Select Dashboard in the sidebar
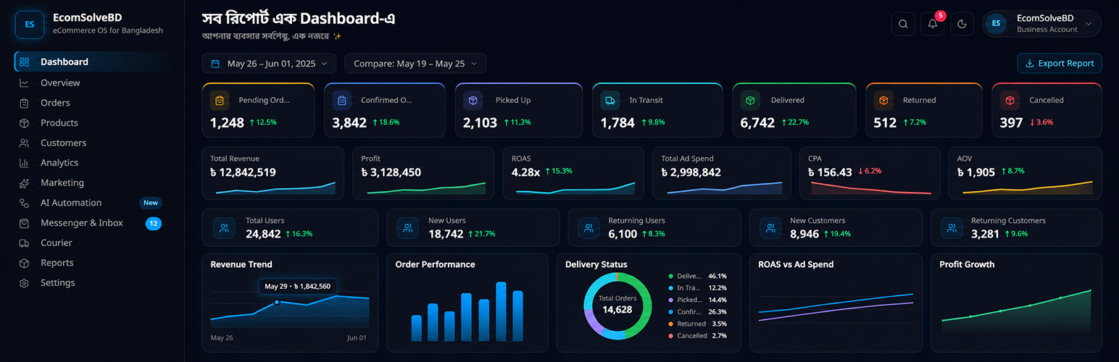 pyautogui.click(x=91, y=62)
